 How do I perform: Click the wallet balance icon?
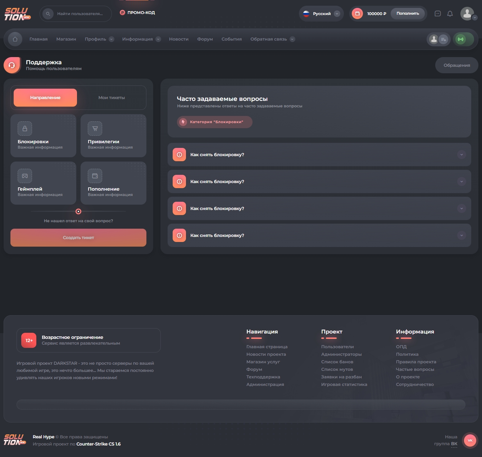pos(357,14)
